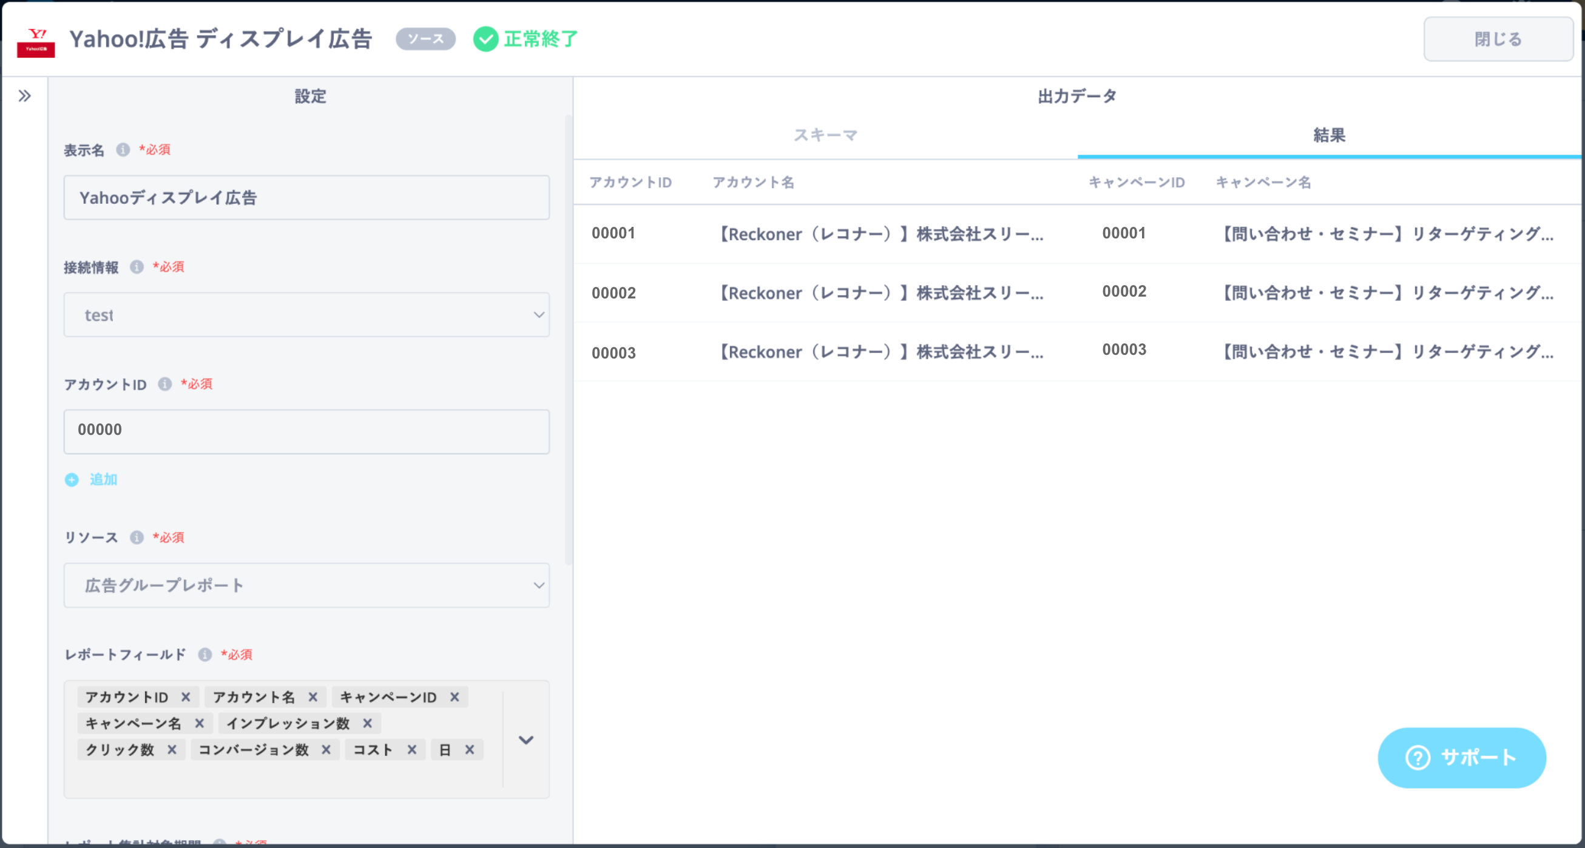Open the 接続情報 test dropdown

tap(306, 315)
